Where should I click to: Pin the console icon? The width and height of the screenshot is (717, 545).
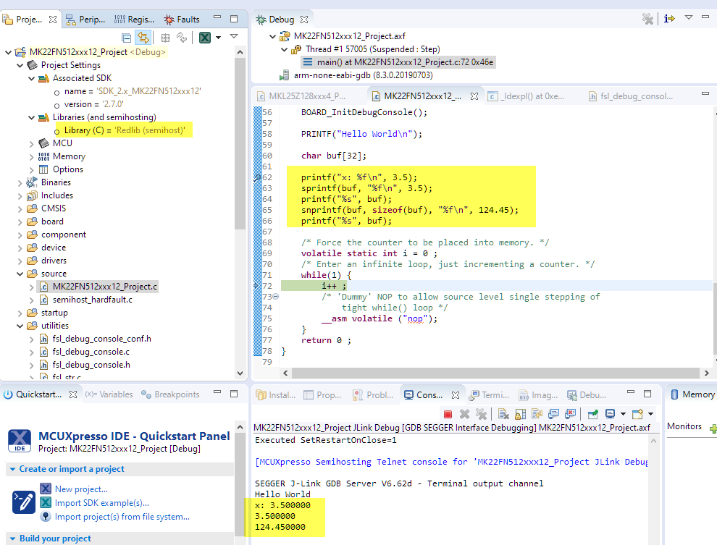[592, 414]
